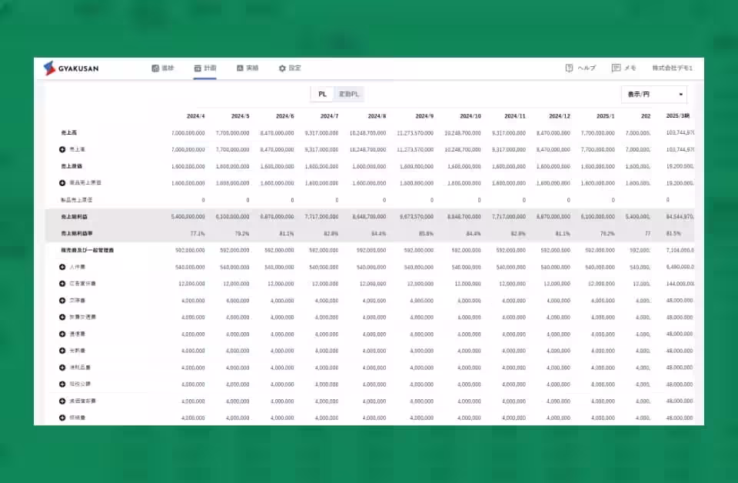The image size is (738, 483).
Task: Switch the view toggle to 変動PL
Action: pos(350,94)
